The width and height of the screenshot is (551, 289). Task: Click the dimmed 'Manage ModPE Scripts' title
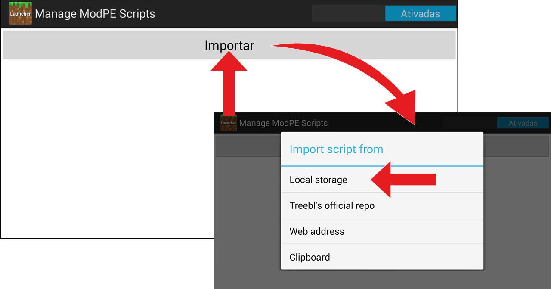(x=283, y=123)
